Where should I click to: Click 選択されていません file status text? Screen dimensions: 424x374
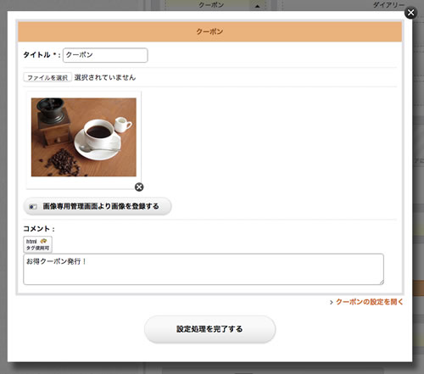pyautogui.click(x=105, y=77)
